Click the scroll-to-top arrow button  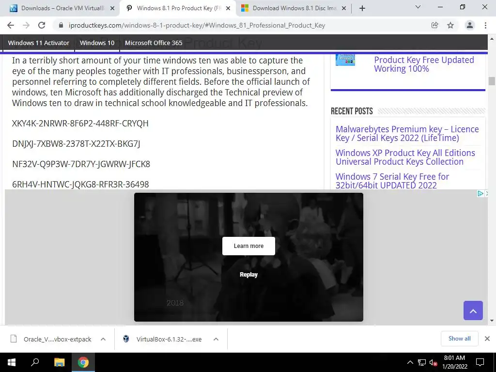(x=473, y=310)
